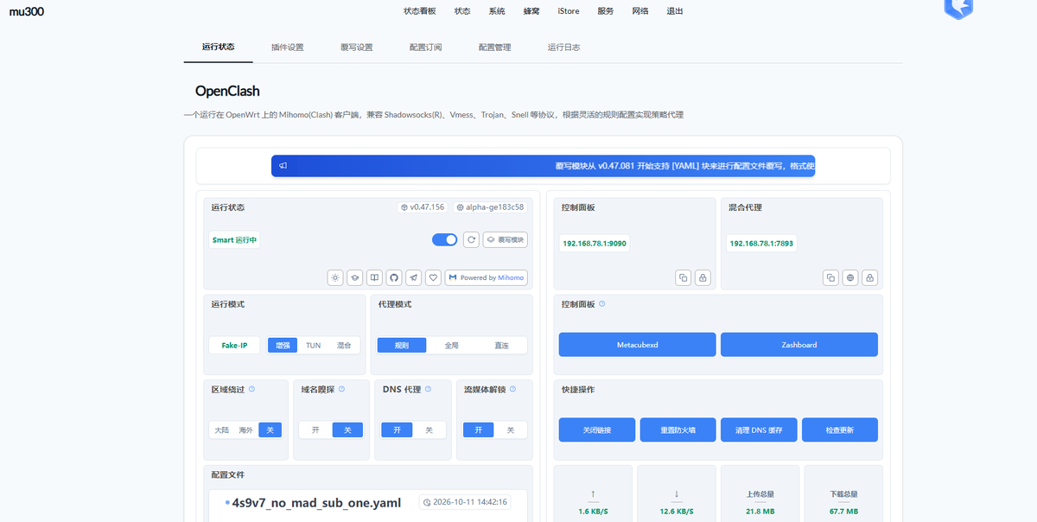1037x522 pixels.
Task: Open the 网络 menu
Action: coord(640,11)
